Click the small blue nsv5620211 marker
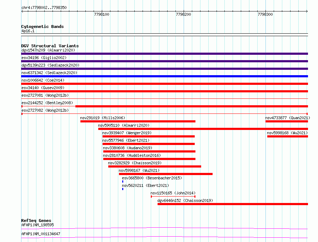The image size is (318, 242). coord(123,189)
